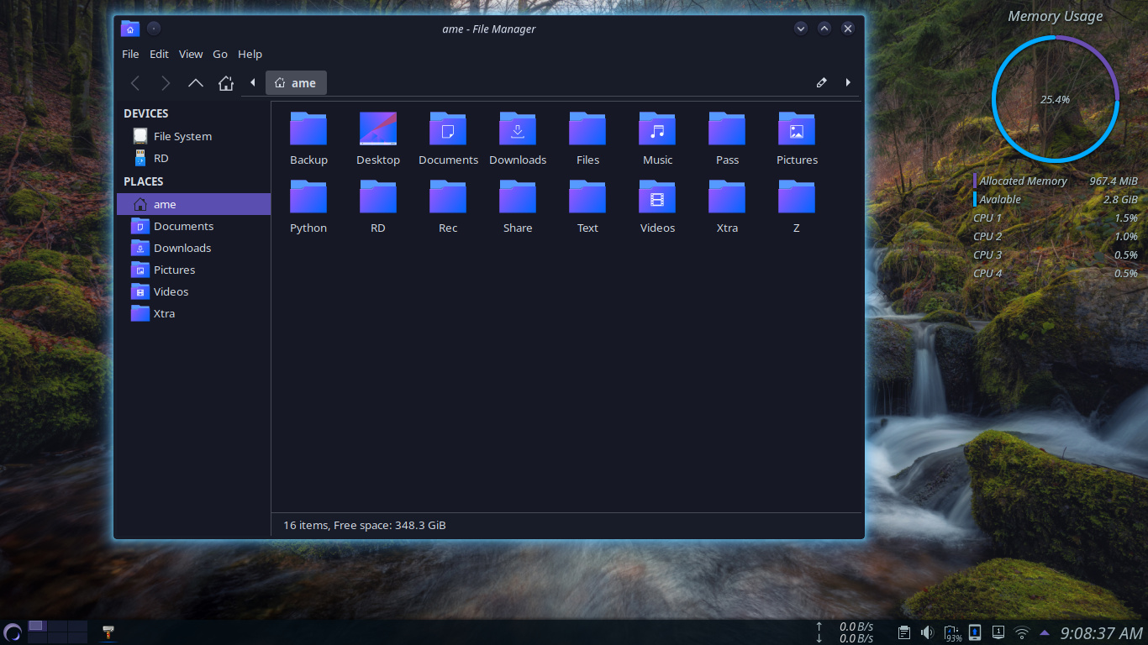Open the Go menu
1148x645 pixels.
[x=220, y=54]
